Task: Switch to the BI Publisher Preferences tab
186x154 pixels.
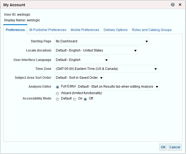Action: (x=48, y=30)
